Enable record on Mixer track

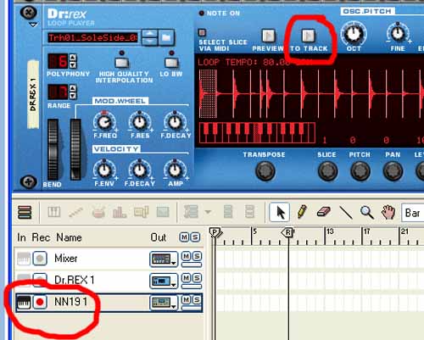(40, 259)
